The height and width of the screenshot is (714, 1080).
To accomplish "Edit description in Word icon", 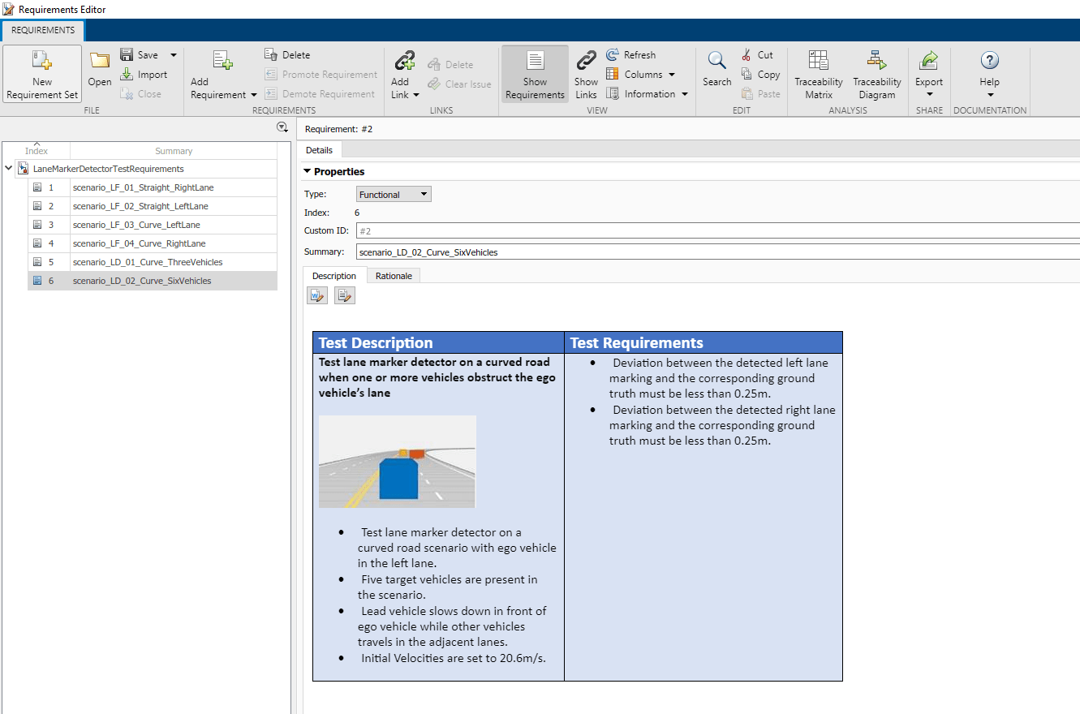I will click(317, 296).
